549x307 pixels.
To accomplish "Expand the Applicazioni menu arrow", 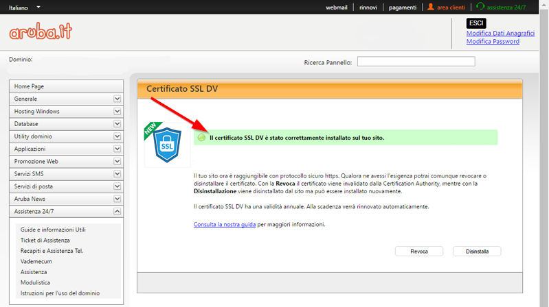I will pos(117,149).
